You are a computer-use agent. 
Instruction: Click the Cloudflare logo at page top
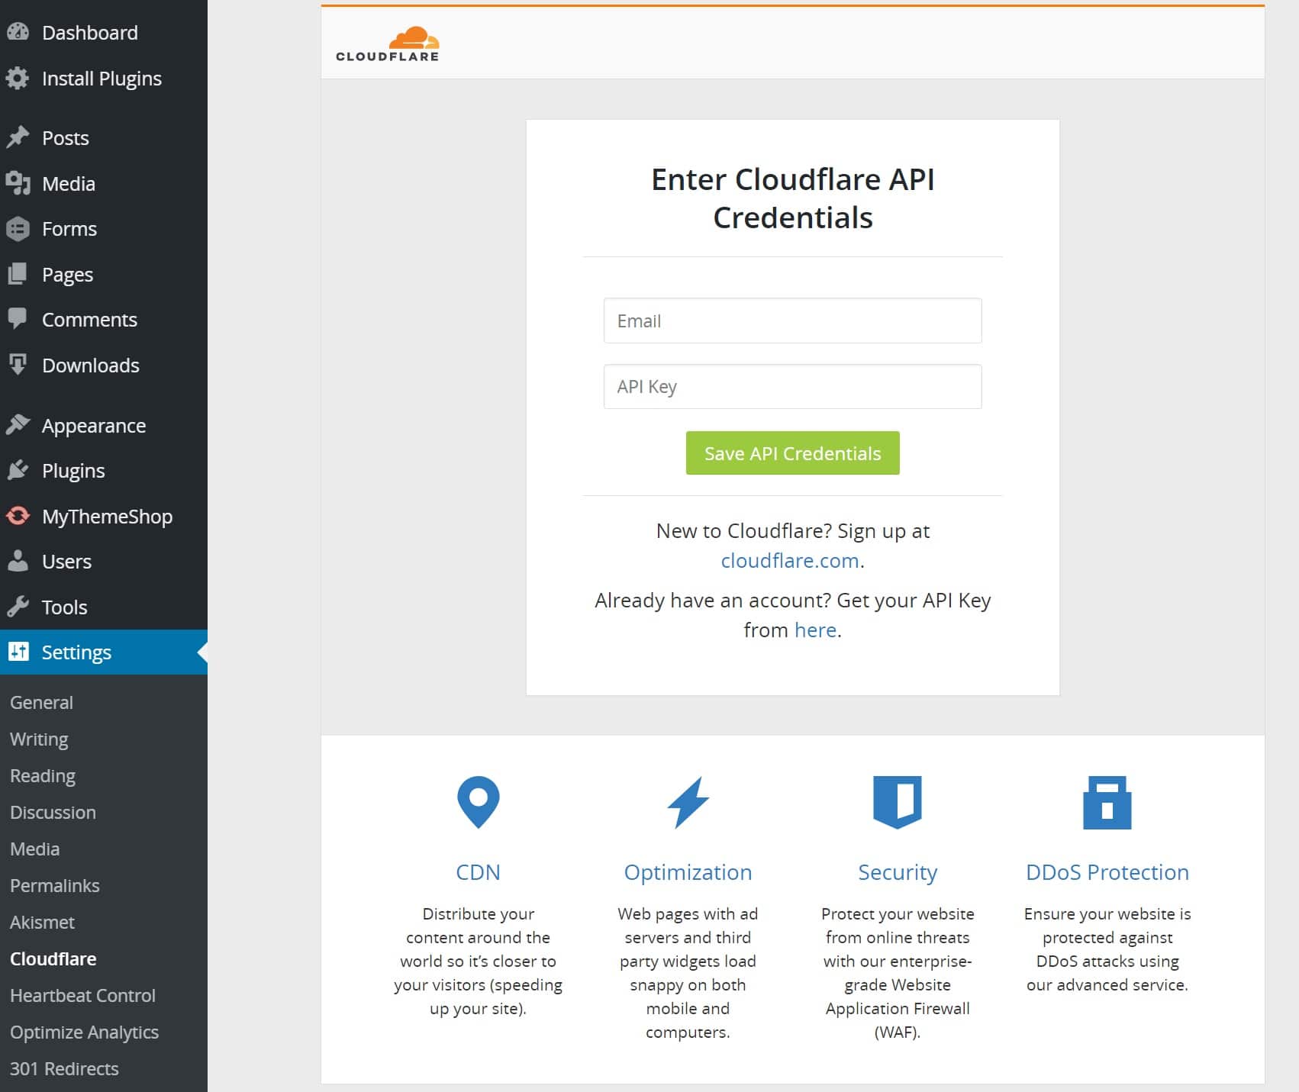point(387,42)
